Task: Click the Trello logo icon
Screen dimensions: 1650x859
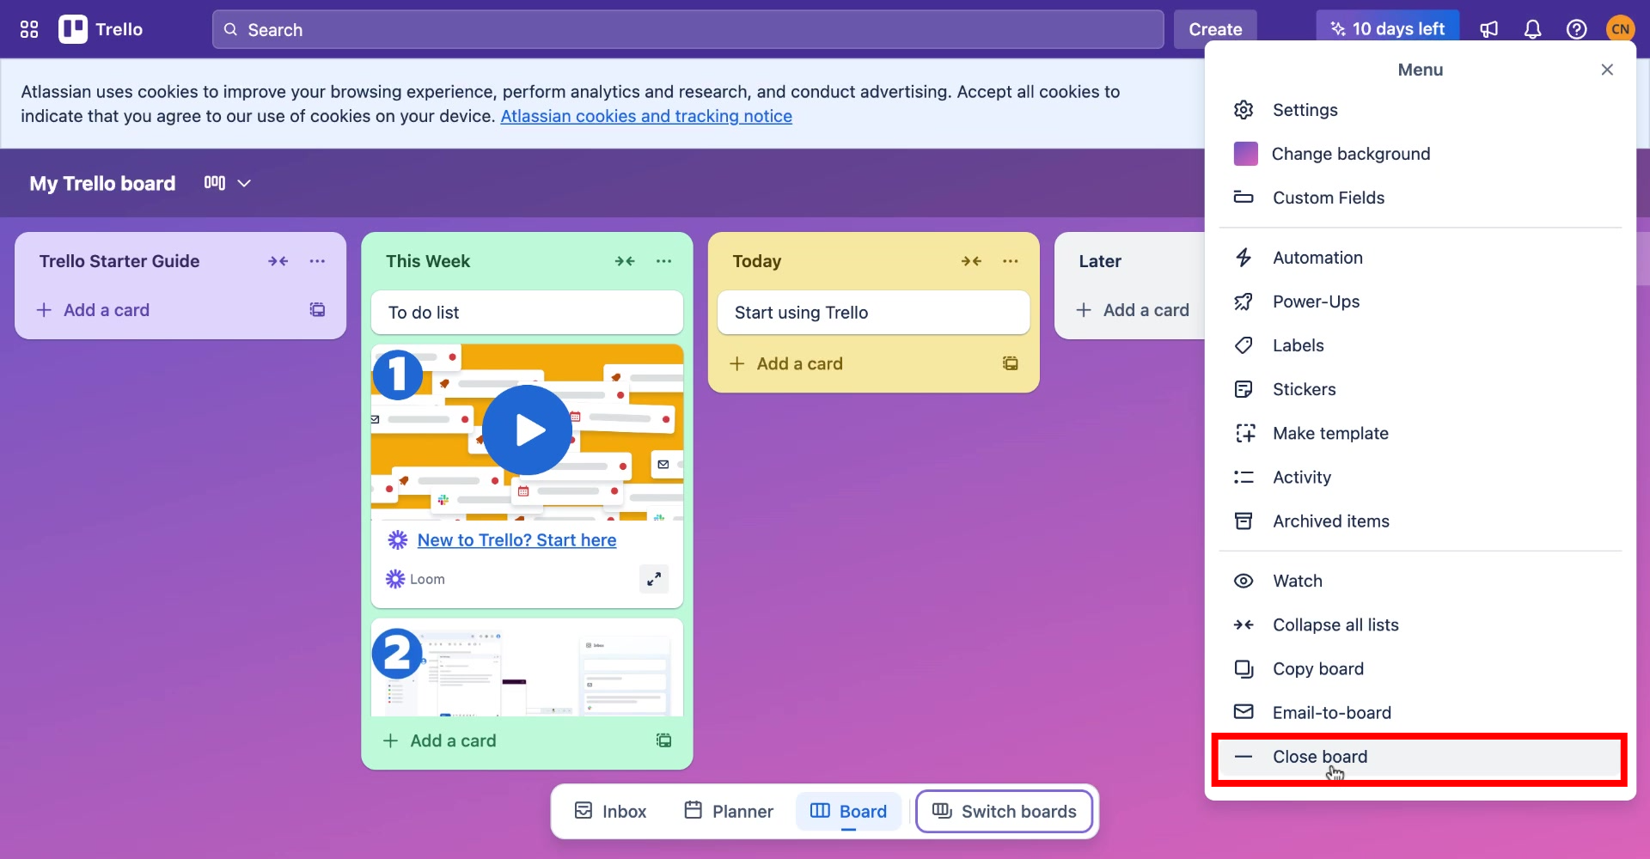Action: [73, 28]
